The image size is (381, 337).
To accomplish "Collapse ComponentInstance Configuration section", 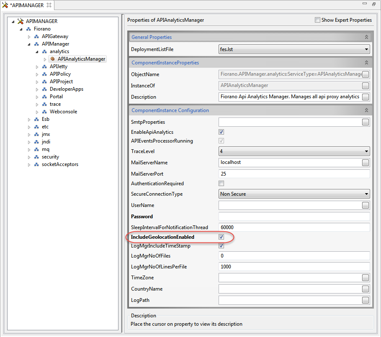I will click(366, 110).
